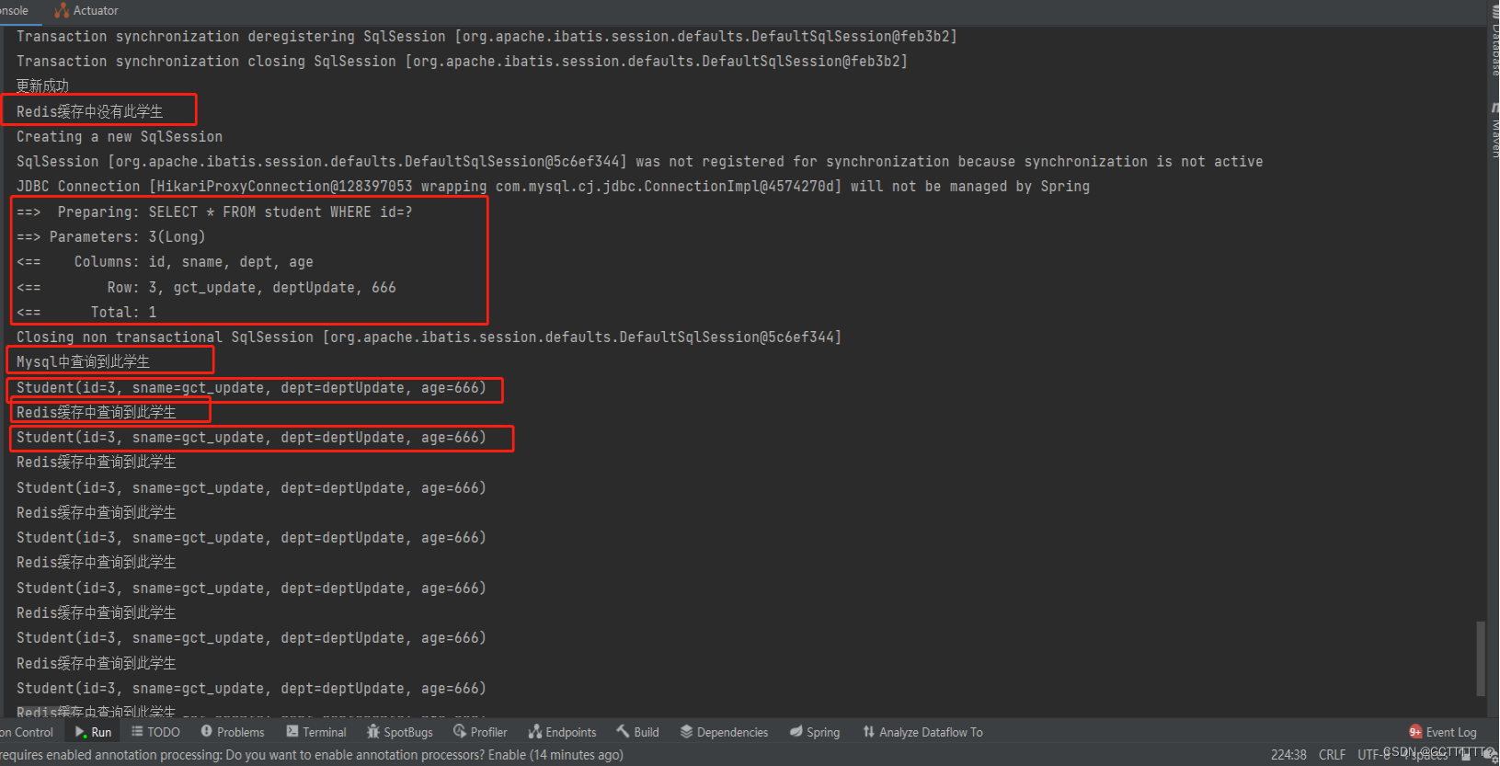Open the Terminal tool window
Image resolution: width=1500 pixels, height=766 pixels.
pyautogui.click(x=316, y=732)
